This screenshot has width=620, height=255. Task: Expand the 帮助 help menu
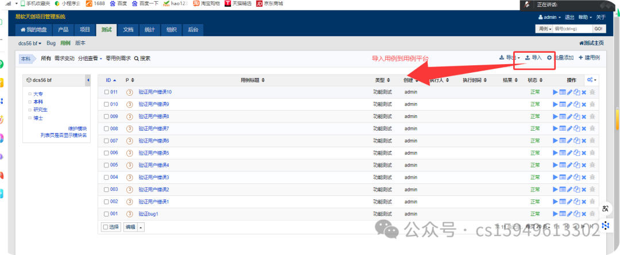point(585,17)
